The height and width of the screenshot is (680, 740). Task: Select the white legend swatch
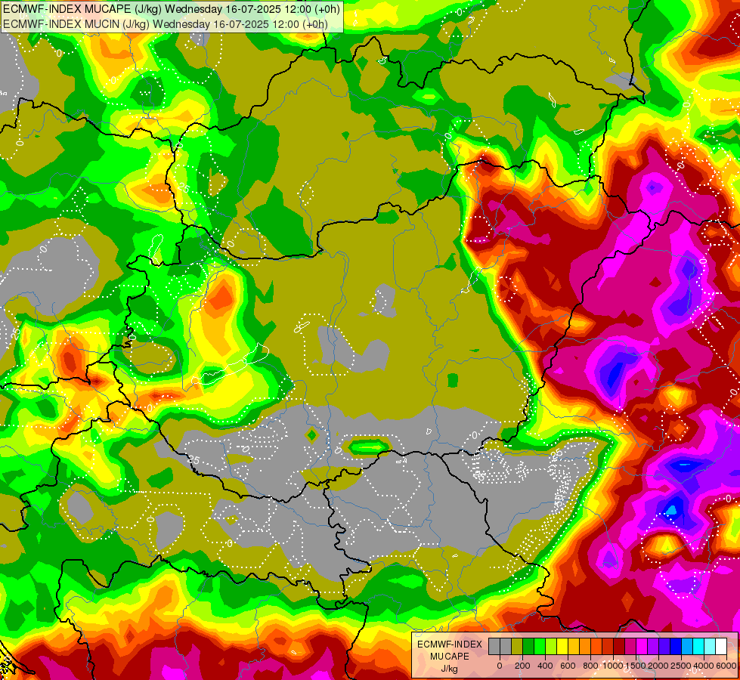tap(721, 647)
